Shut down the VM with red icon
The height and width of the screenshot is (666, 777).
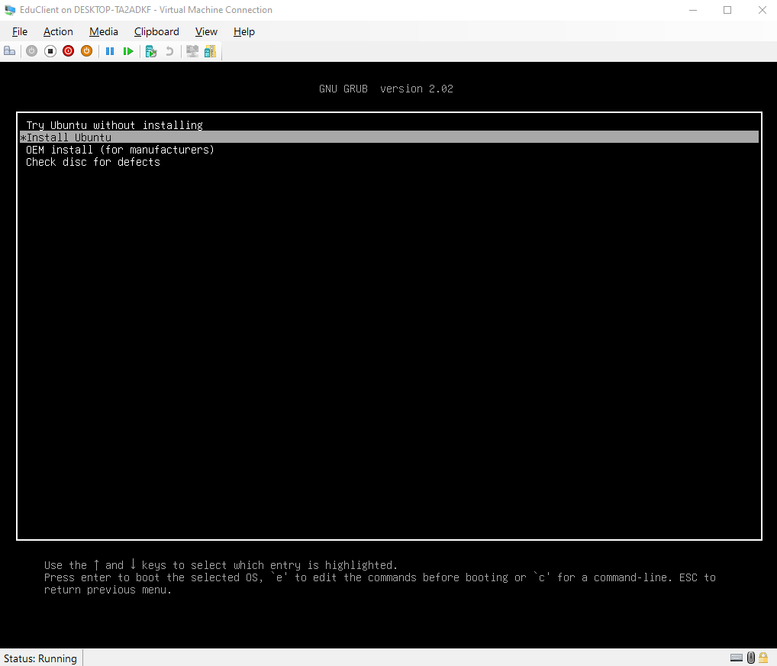coord(69,51)
